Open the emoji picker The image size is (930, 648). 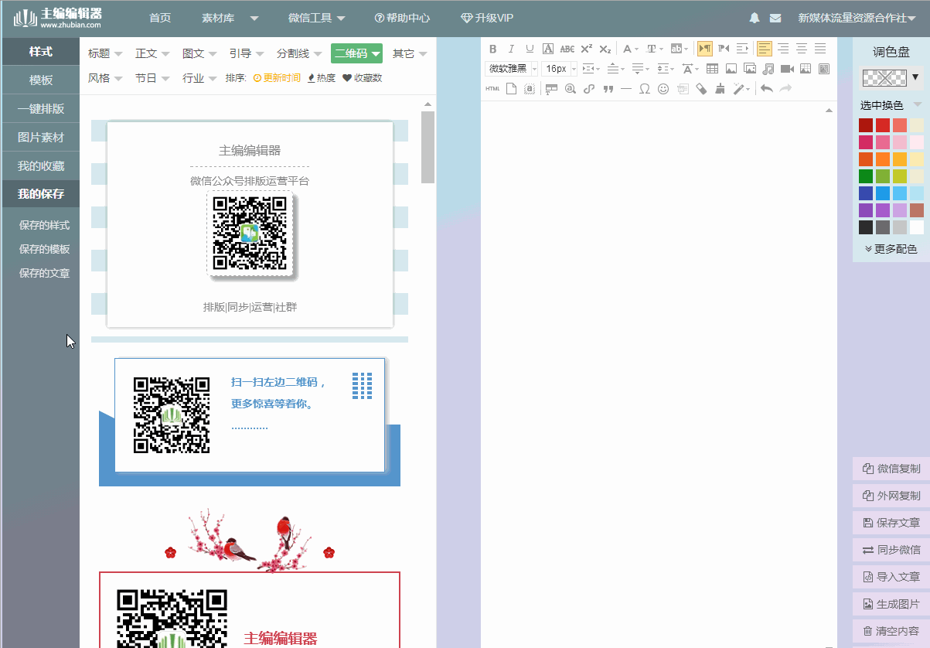663,89
